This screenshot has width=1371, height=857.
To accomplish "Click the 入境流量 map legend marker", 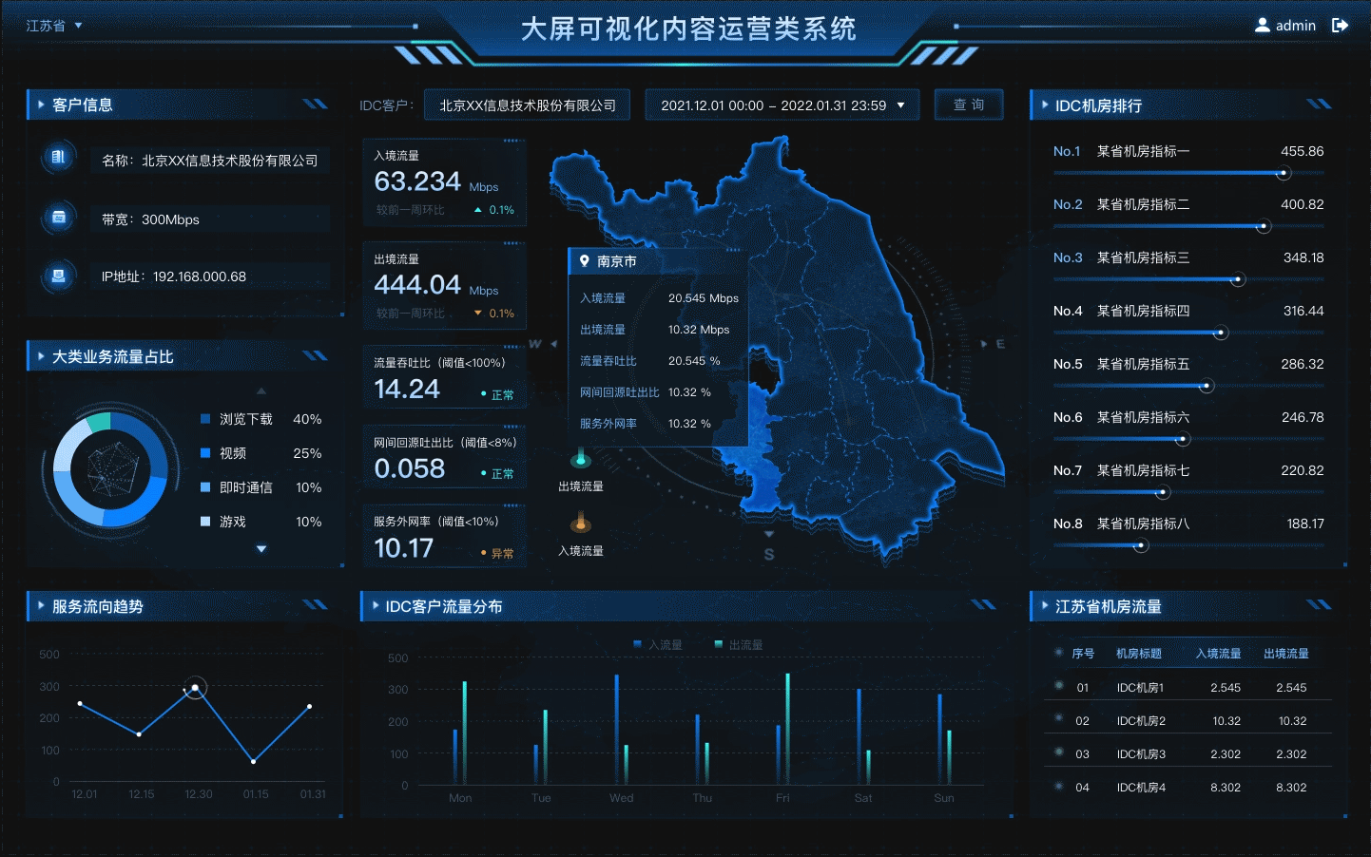I will [x=581, y=524].
